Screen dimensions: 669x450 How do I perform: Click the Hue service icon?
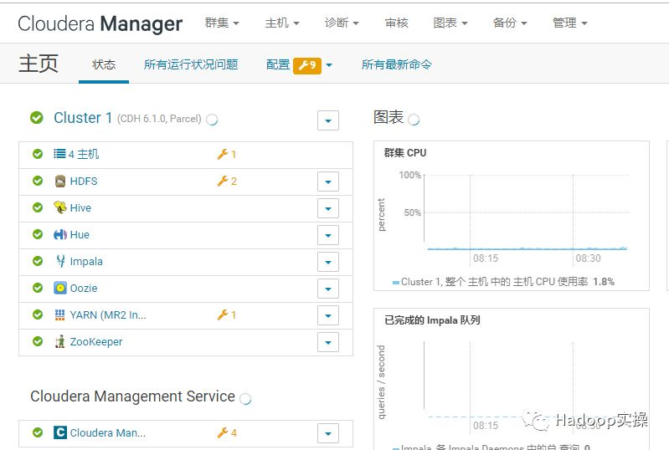[x=60, y=234]
